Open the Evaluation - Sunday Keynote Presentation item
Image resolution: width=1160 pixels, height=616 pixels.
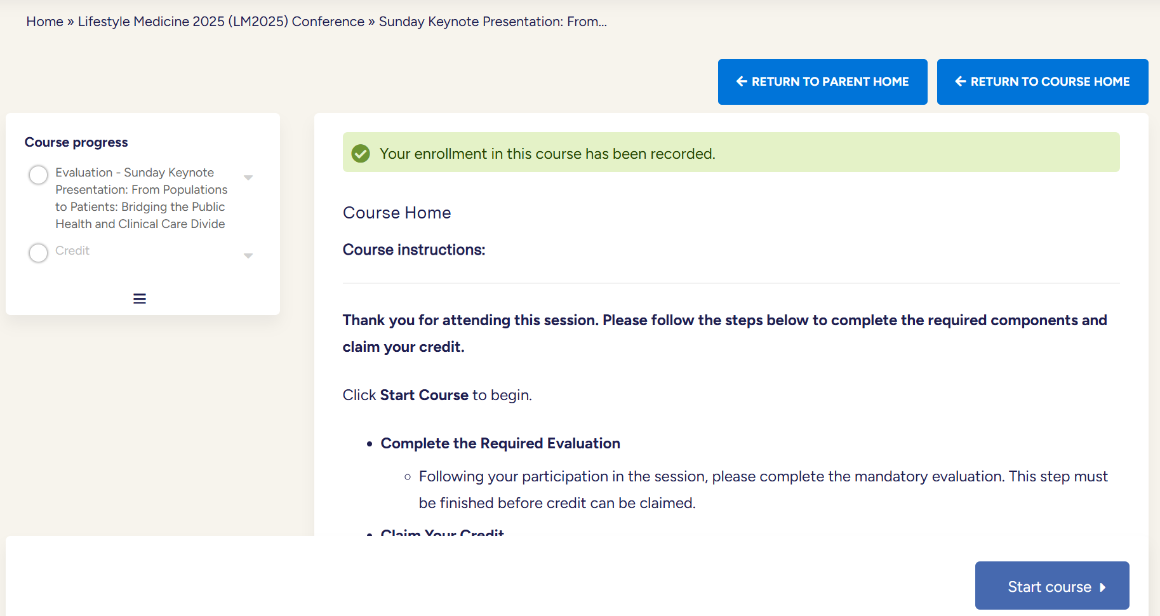click(141, 198)
